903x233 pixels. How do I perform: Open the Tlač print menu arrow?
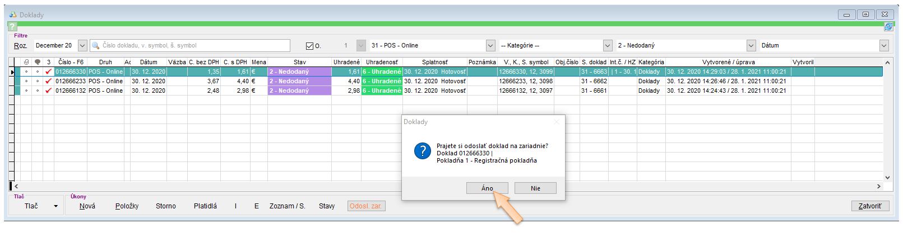pyautogui.click(x=55, y=207)
